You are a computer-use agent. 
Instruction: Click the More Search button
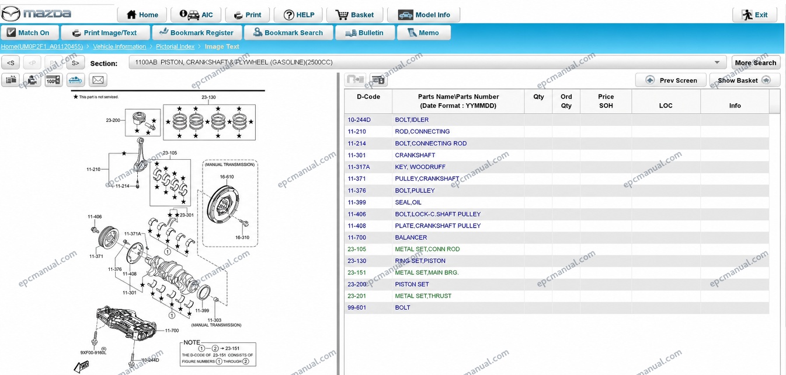[x=756, y=62]
